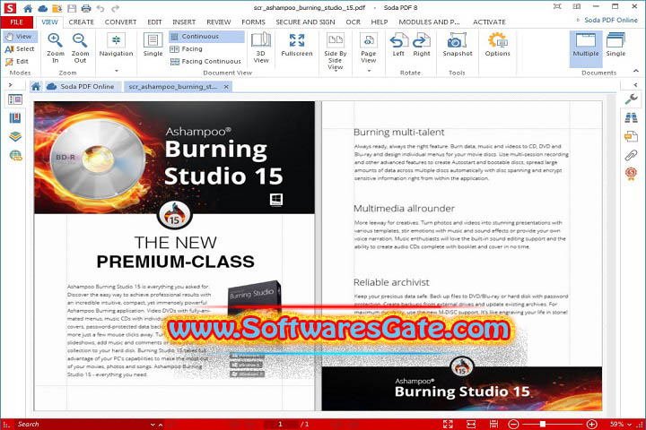Viewport: 646px width, 430px height.
Task: Expand the Page View dropdown arrow
Action: pos(369,71)
